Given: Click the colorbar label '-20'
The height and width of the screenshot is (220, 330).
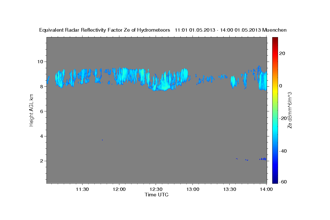Looking at the screenshot, I should click(283, 118).
